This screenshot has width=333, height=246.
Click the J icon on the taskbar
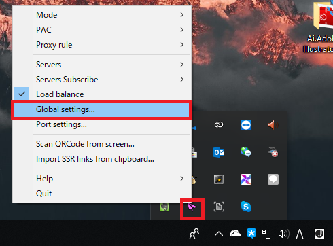click(319, 234)
